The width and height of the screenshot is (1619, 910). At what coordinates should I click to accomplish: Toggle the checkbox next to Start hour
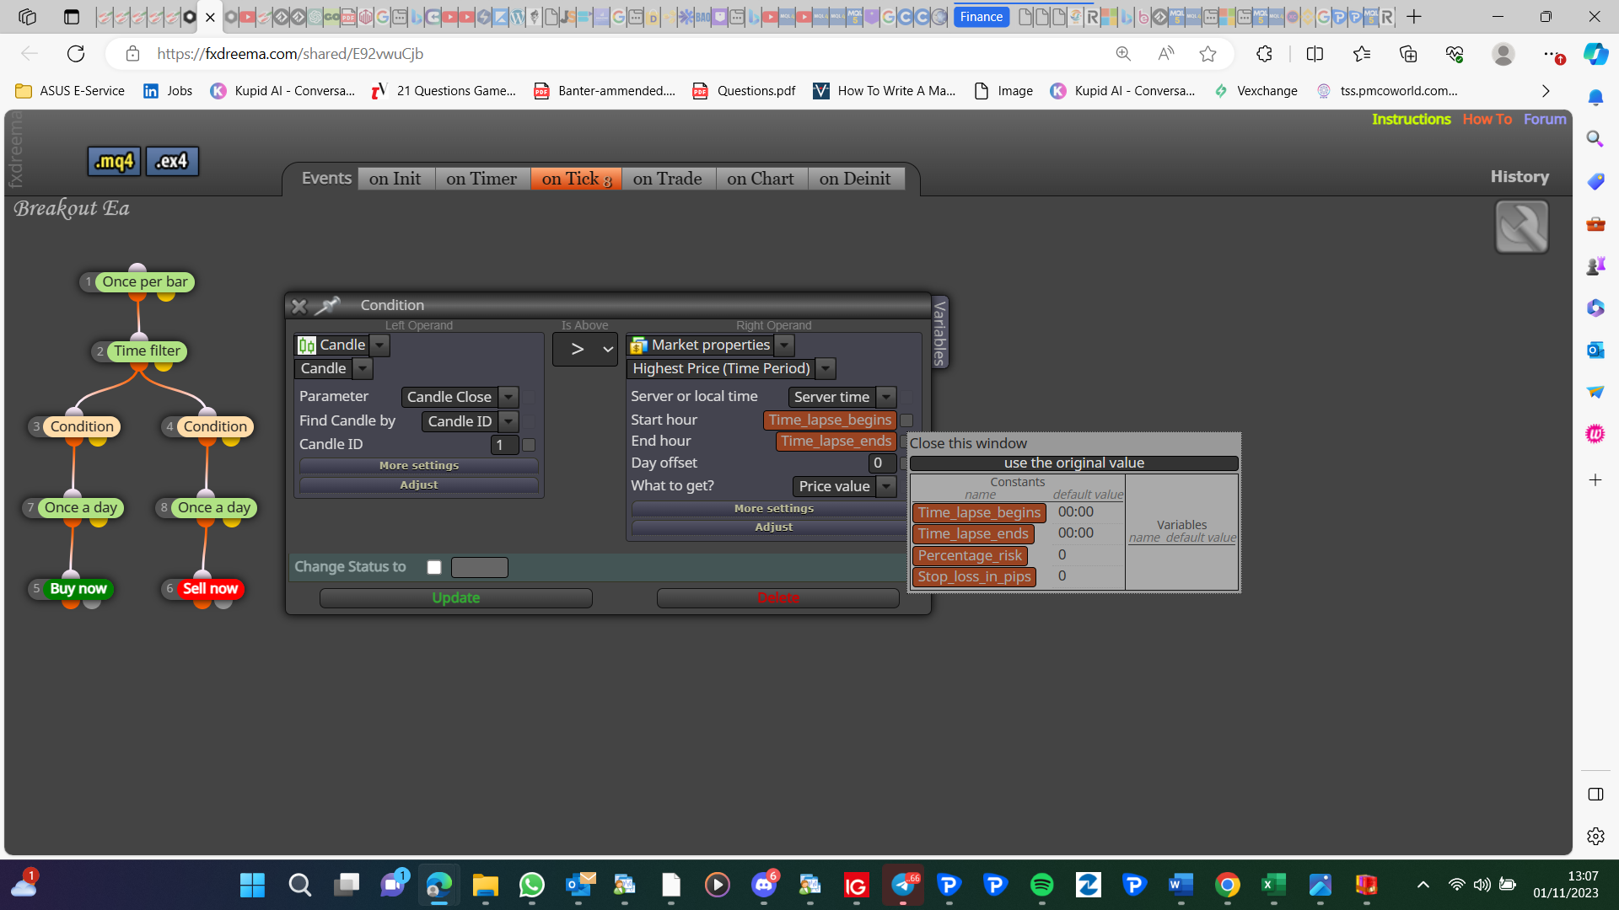click(x=906, y=420)
